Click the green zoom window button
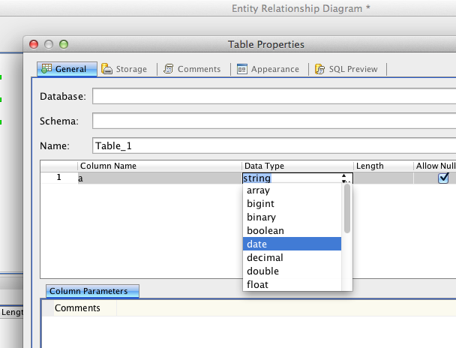This screenshot has width=456, height=348. point(64,44)
